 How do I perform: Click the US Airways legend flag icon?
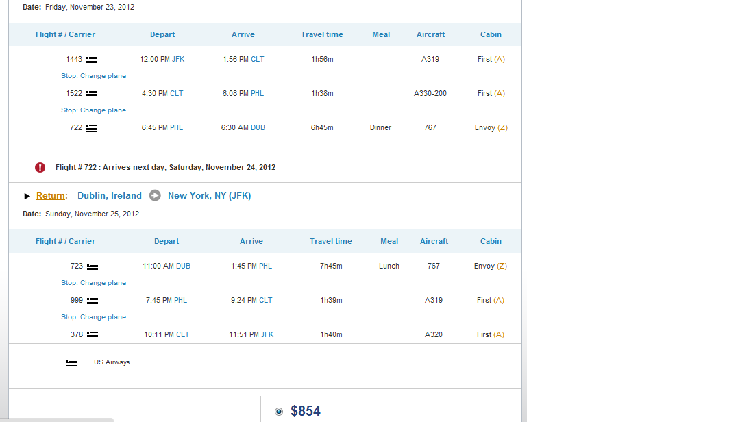tap(71, 362)
